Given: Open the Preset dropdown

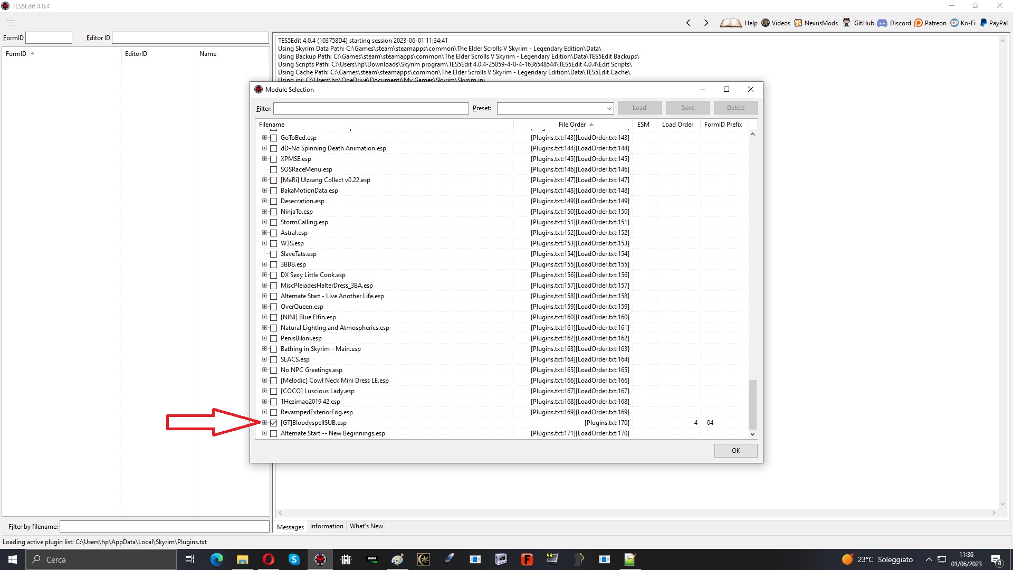Looking at the screenshot, I should (x=609, y=108).
